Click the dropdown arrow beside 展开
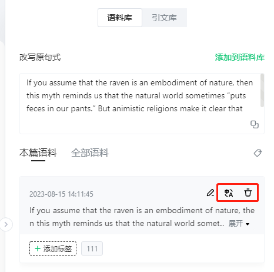The width and height of the screenshot is (274, 272). pos(248,224)
